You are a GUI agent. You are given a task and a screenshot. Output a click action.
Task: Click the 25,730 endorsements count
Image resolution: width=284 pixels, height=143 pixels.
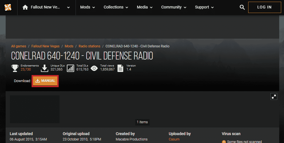pos(26,69)
